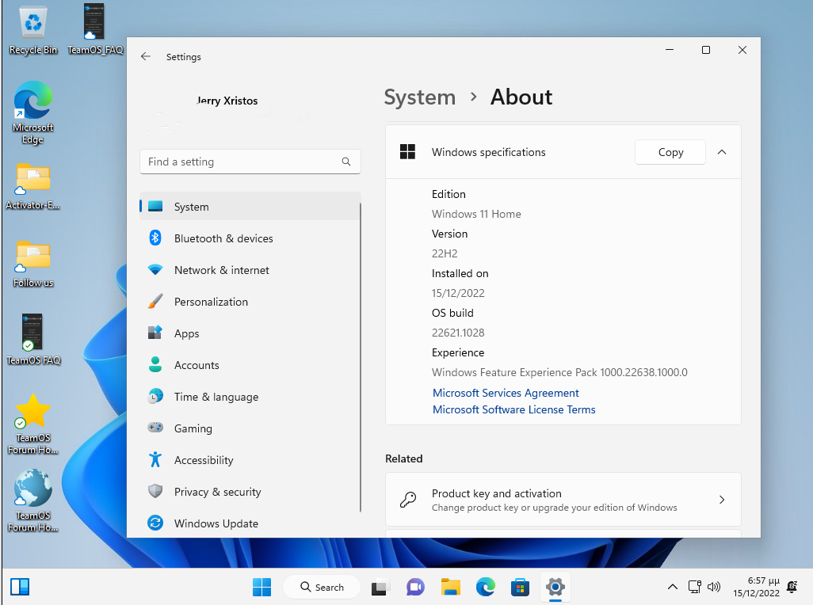
Task: Launch Microsoft Store from the taskbar
Action: pyautogui.click(x=520, y=587)
